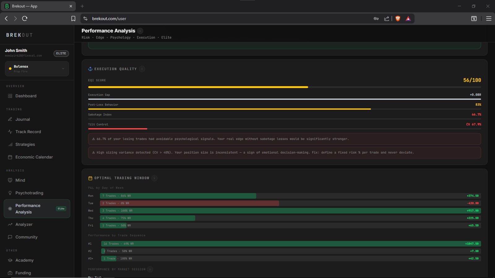Open Psychotrading page

coord(29,193)
